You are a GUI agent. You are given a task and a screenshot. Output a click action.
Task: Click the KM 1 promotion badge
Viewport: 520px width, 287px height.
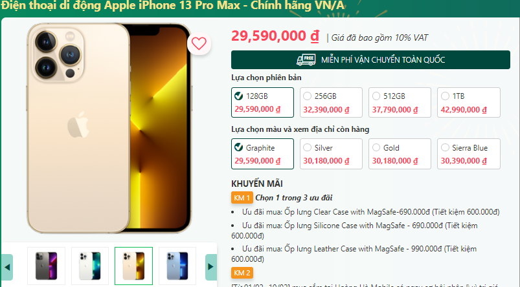[242, 198]
